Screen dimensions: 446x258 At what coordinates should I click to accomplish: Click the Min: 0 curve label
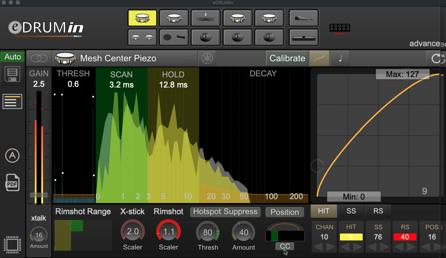(354, 196)
